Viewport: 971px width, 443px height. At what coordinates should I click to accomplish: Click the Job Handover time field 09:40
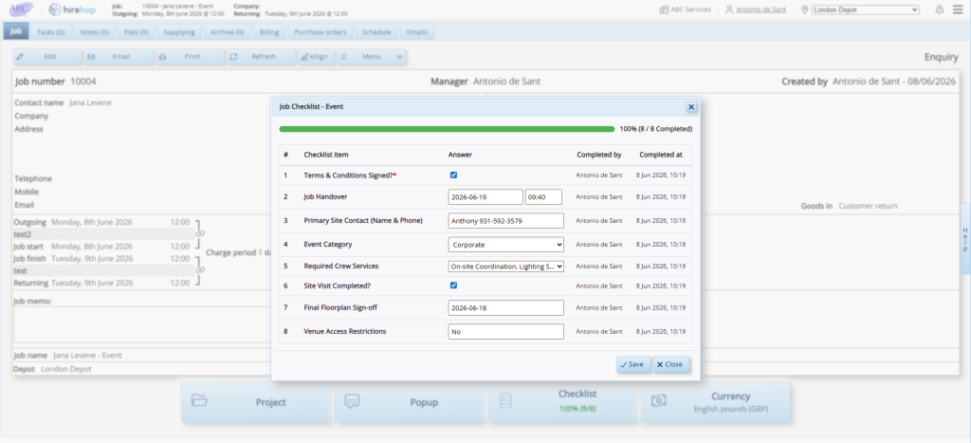[x=543, y=197]
